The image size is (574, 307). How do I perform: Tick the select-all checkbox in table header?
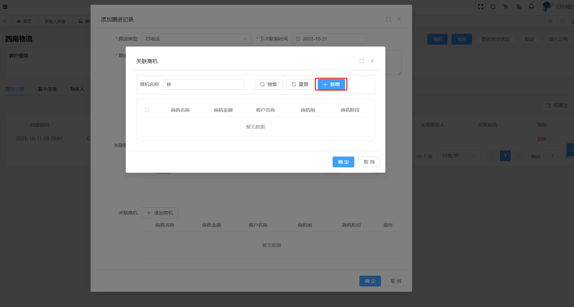coord(147,110)
